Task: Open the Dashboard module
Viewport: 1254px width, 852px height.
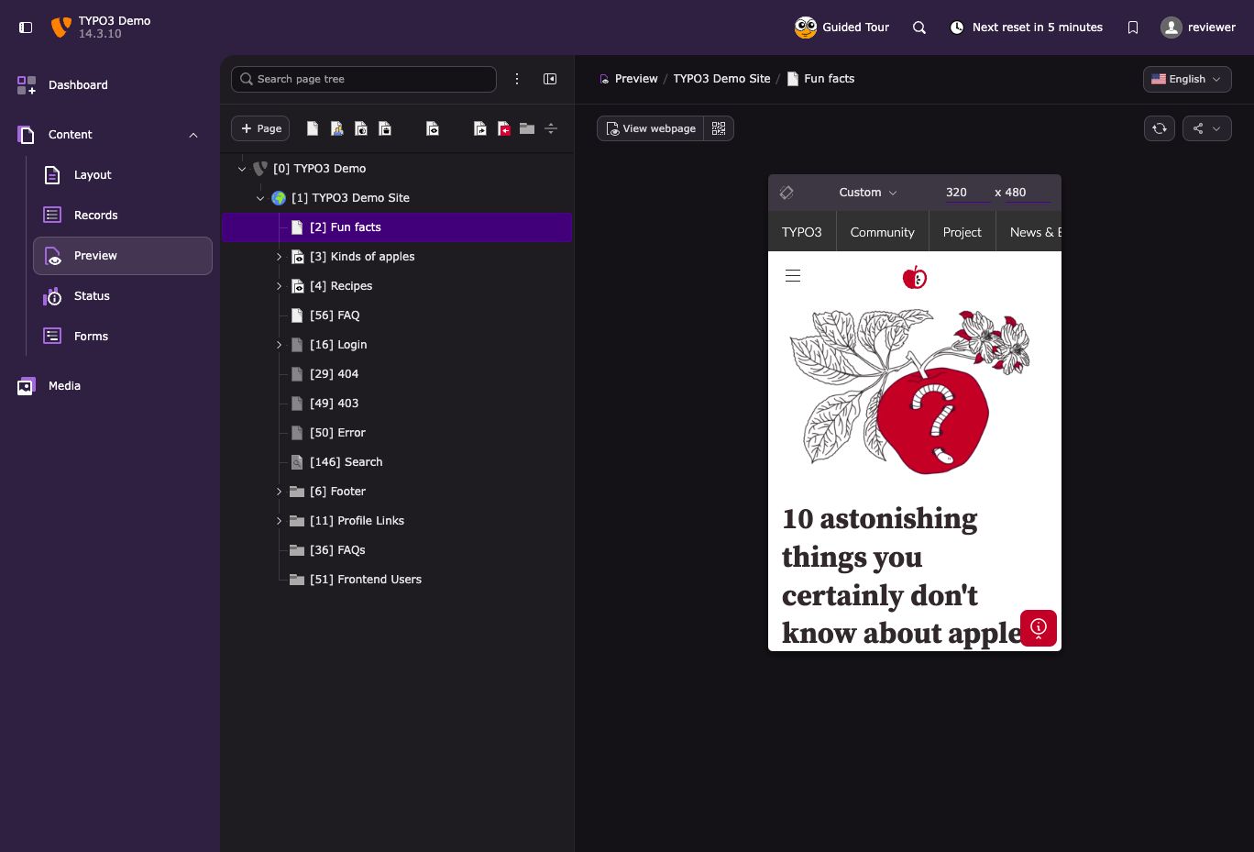Action: pos(110,85)
